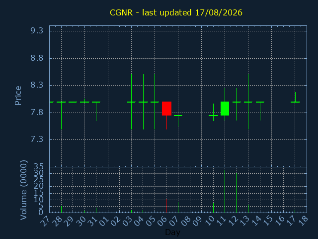This screenshot has height=239, width=318.
Task: Click the 8.8 price axis label
Action: coord(37,58)
